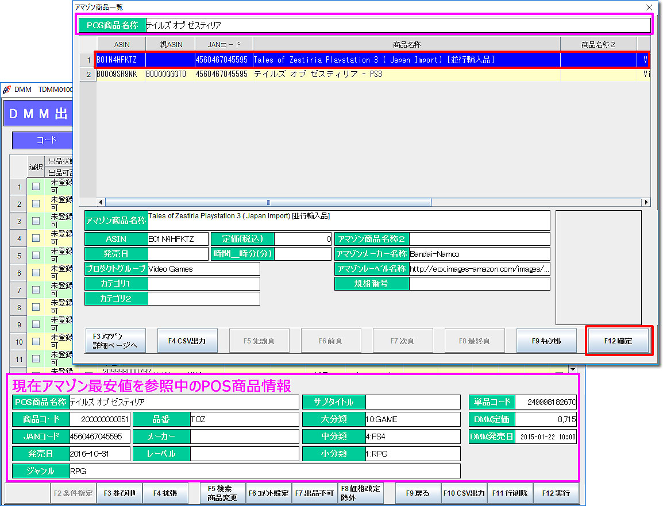Viewport: 663px width, 506px height.
Task: Click the F11 行削除 button
Action: click(510, 493)
